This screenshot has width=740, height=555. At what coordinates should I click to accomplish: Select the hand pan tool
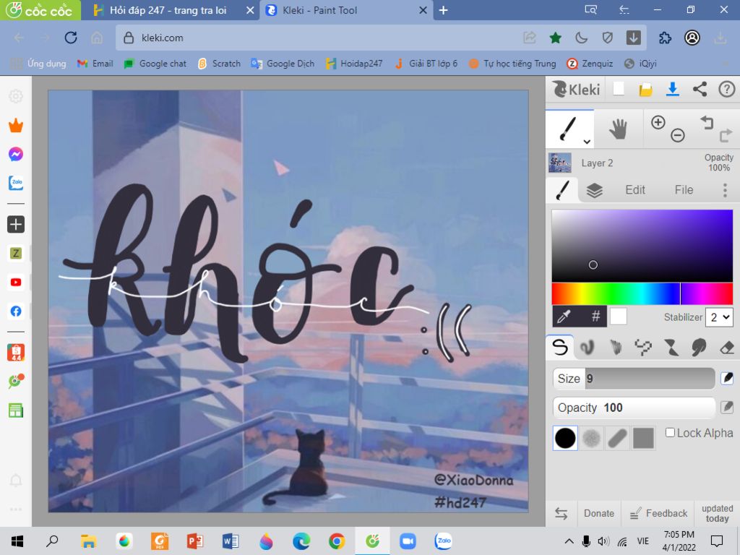pyautogui.click(x=618, y=129)
